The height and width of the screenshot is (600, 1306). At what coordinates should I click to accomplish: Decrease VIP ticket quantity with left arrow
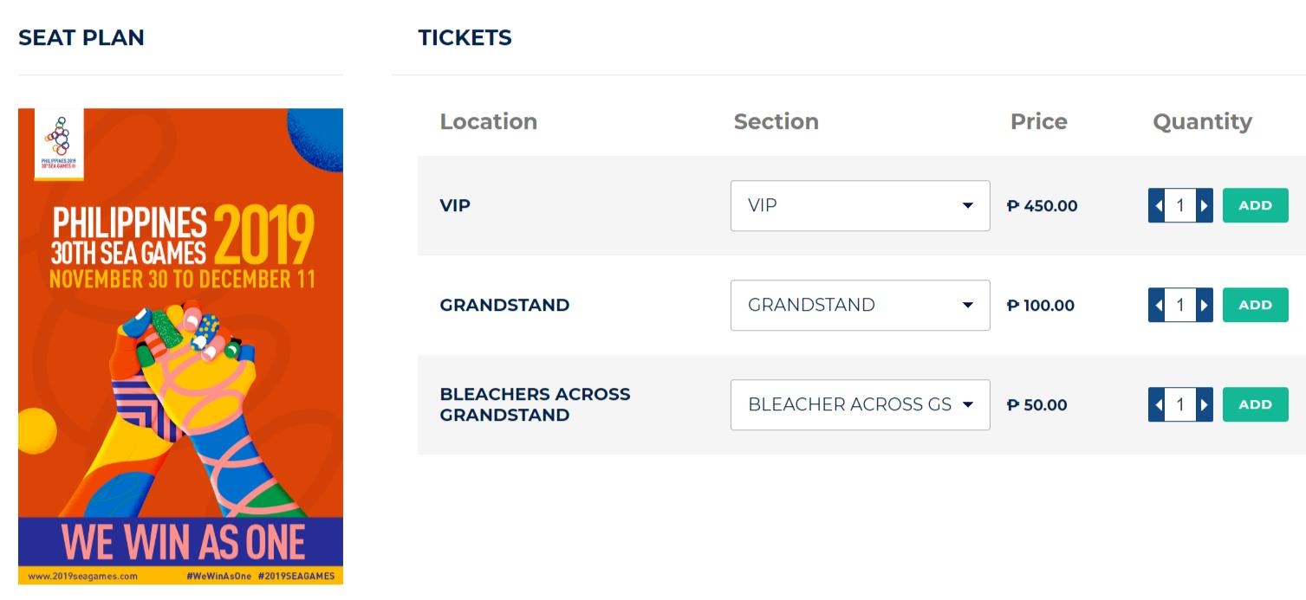1157,206
